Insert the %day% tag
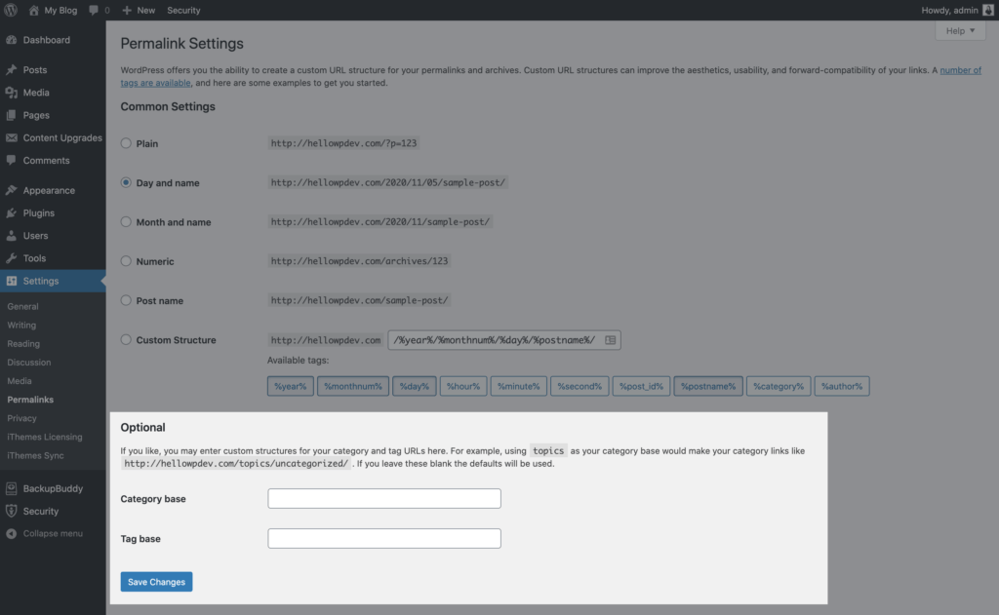This screenshot has width=999, height=615. 414,386
